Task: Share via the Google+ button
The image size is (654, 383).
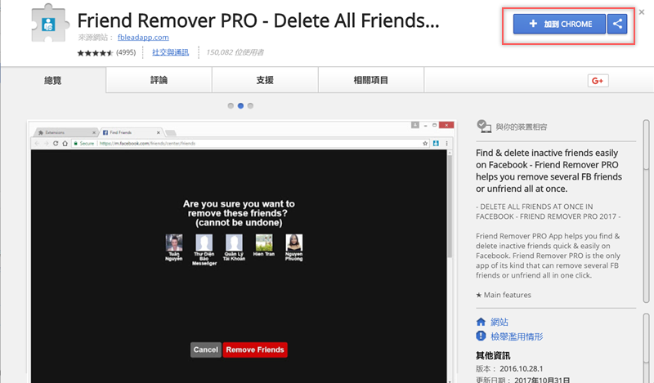Action: click(598, 80)
